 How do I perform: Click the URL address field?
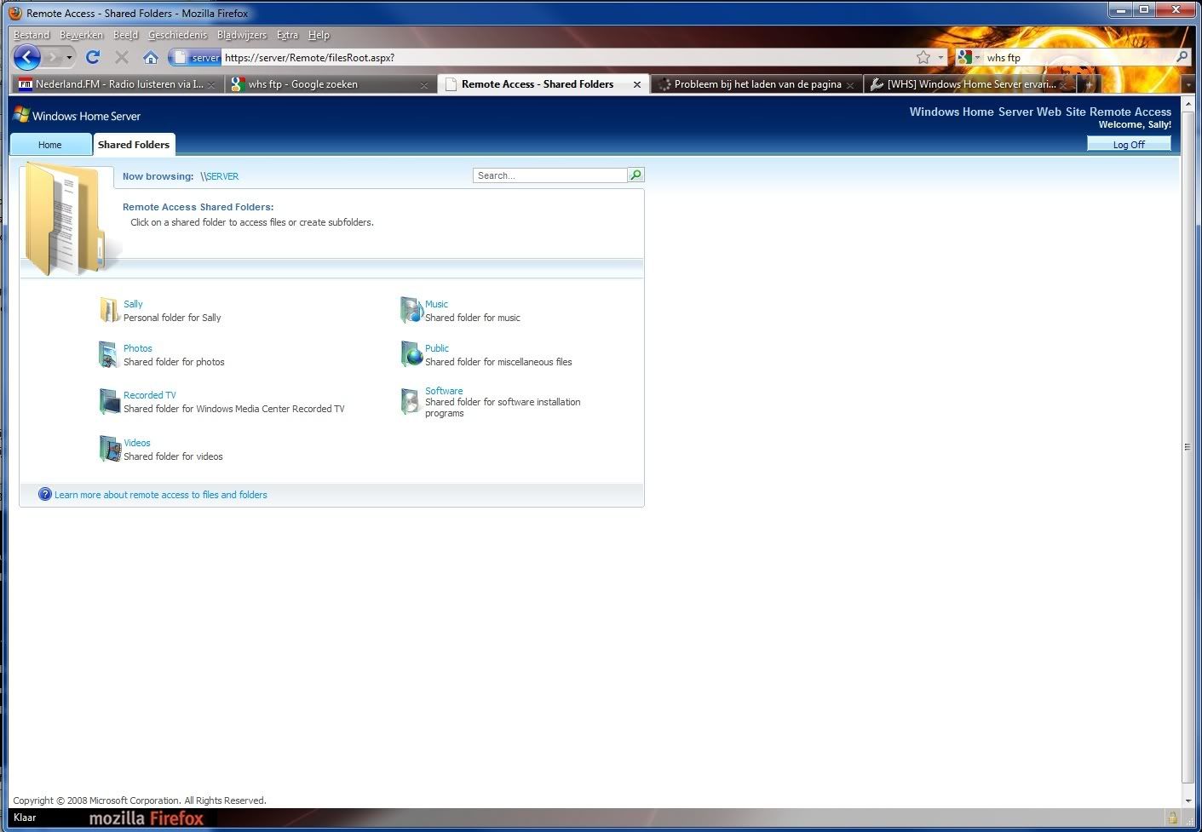tap(566, 57)
